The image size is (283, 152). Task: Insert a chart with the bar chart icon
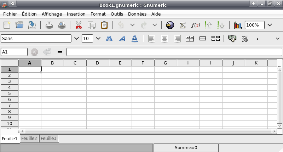coord(238,25)
